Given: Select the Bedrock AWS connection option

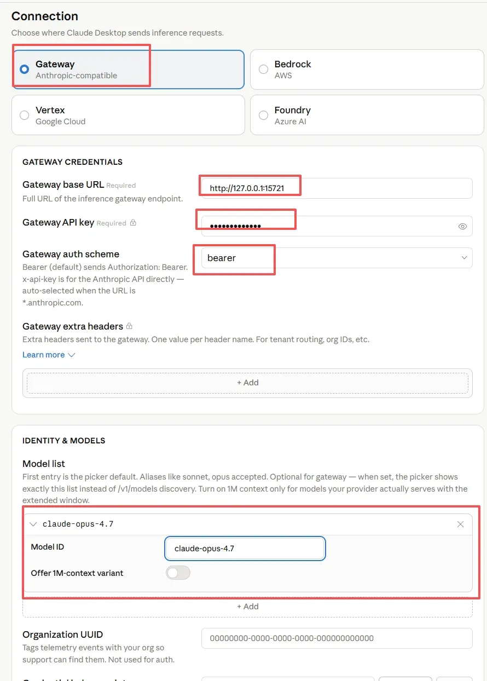Looking at the screenshot, I should point(367,70).
